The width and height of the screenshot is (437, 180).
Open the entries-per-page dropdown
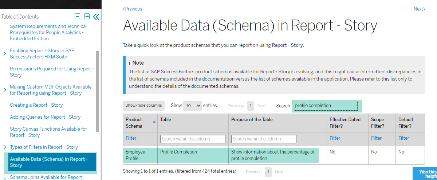pyautogui.click(x=192, y=106)
